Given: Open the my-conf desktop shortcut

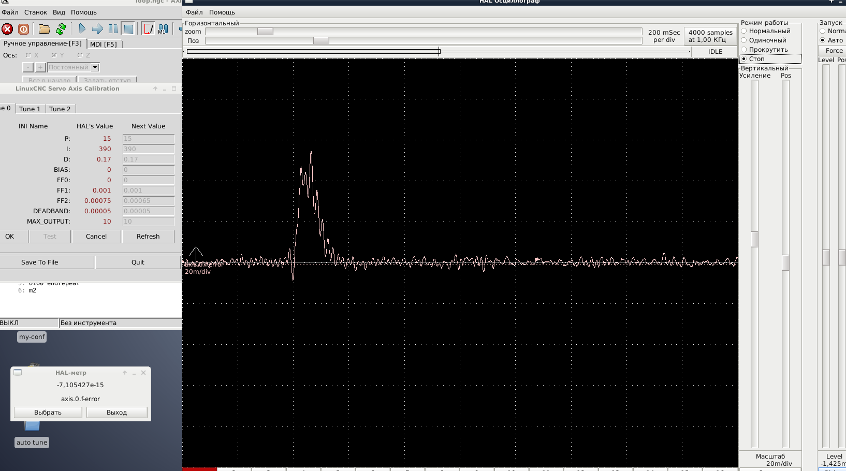Looking at the screenshot, I should [x=32, y=337].
